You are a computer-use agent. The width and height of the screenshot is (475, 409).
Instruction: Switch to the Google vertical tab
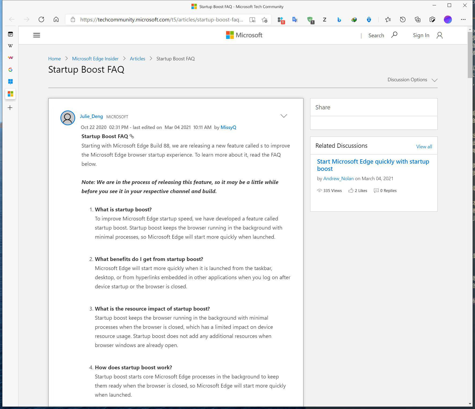click(x=10, y=70)
